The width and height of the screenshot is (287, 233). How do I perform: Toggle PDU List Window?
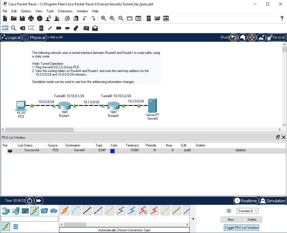point(241,227)
